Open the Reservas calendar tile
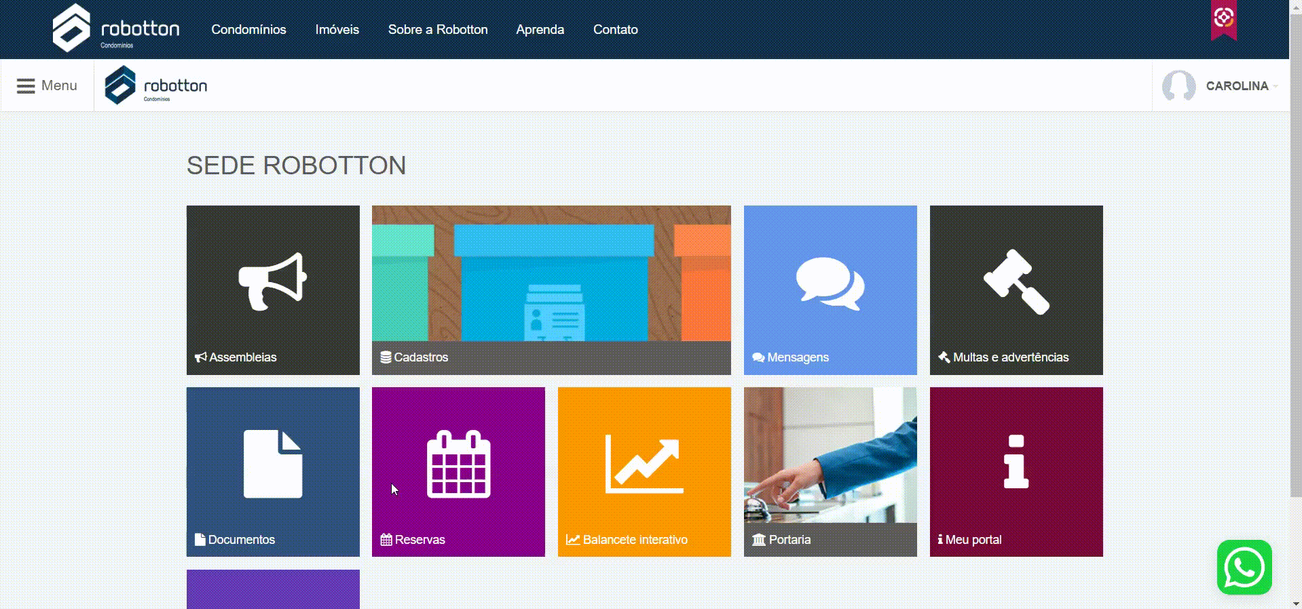 tap(458, 471)
